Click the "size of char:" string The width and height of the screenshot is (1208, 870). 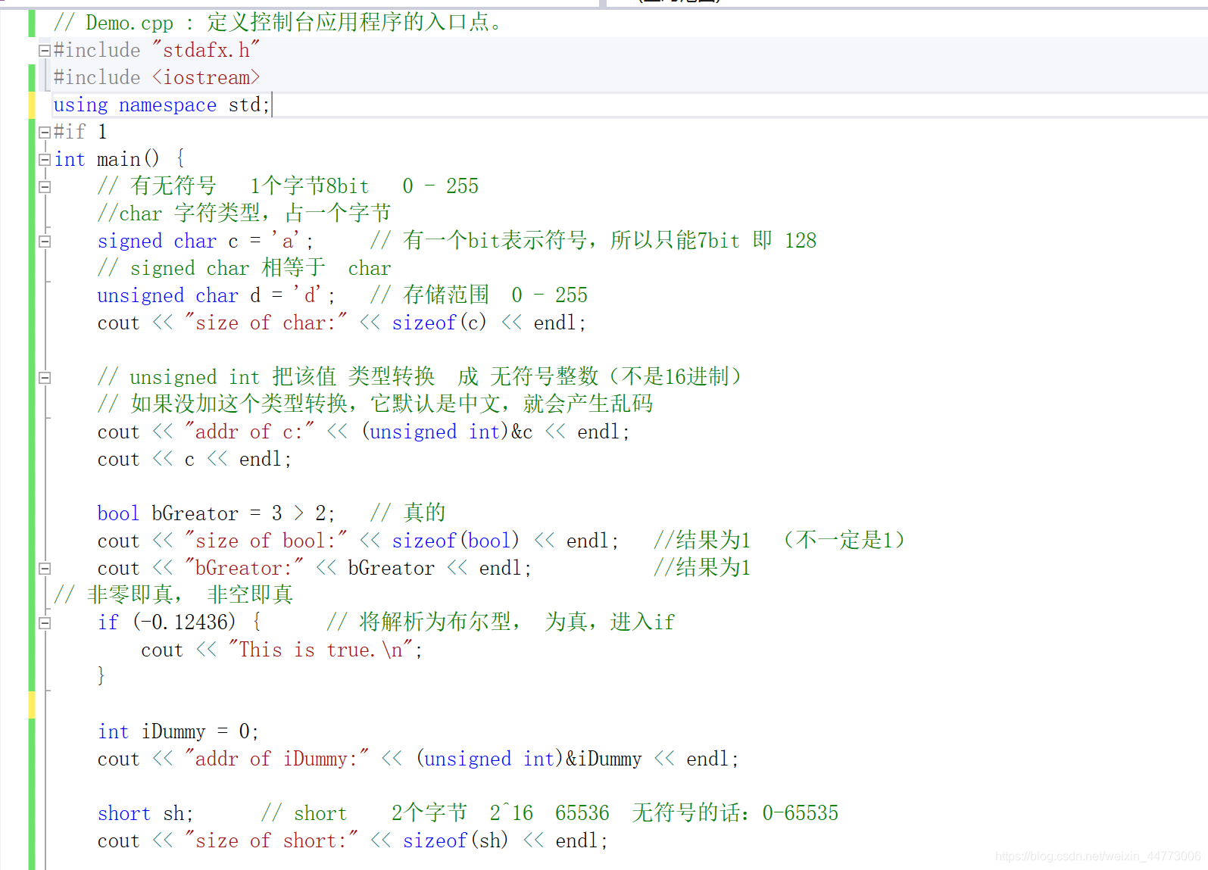click(x=266, y=323)
